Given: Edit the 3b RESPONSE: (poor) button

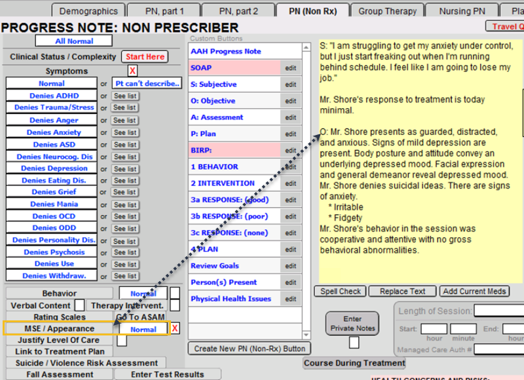Looking at the screenshot, I should pyautogui.click(x=290, y=217).
